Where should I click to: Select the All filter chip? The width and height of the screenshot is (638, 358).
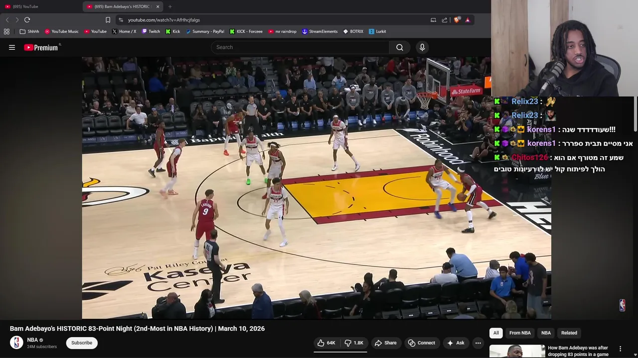[496, 333]
